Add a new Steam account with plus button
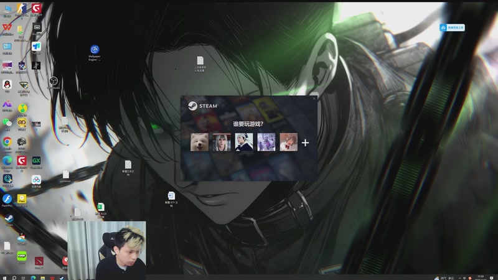The width and height of the screenshot is (498, 280). coord(305,142)
